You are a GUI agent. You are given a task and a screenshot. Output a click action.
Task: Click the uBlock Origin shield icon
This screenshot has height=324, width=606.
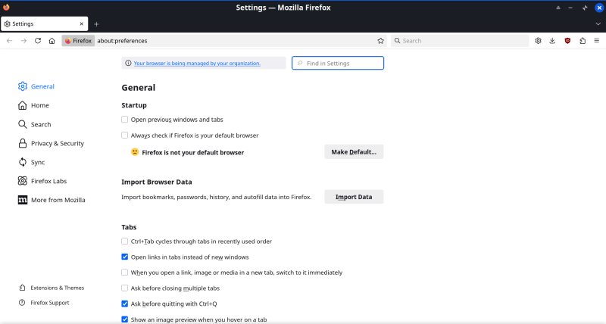click(567, 41)
